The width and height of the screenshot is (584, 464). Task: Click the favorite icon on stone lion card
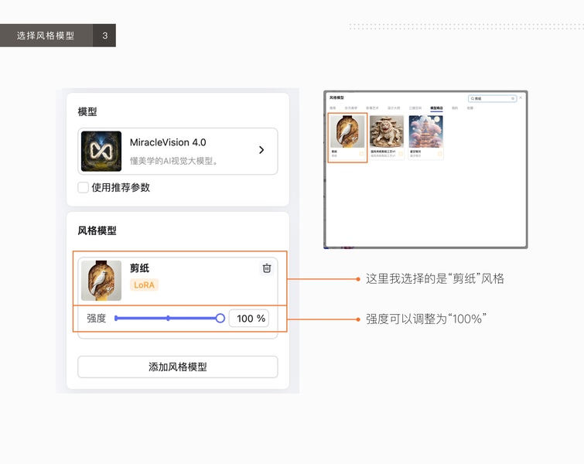coord(401,154)
